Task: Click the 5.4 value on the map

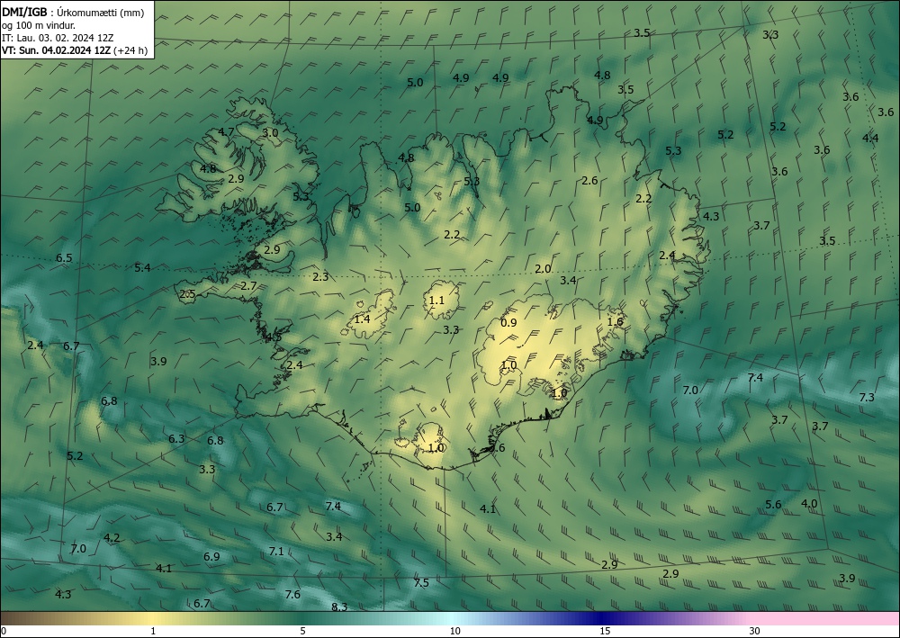Action: [142, 267]
